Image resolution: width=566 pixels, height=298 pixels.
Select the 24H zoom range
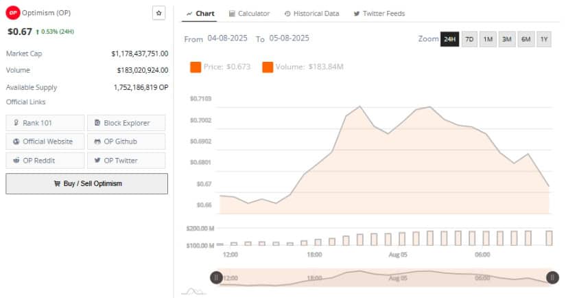click(450, 39)
